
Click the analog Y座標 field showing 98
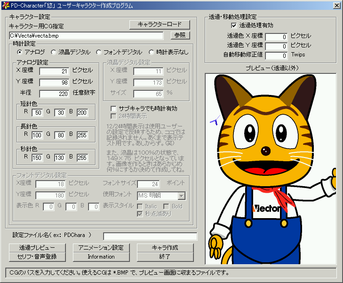[54, 83]
